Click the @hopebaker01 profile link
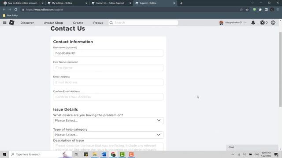This screenshot has width=282, height=158. coord(234,22)
